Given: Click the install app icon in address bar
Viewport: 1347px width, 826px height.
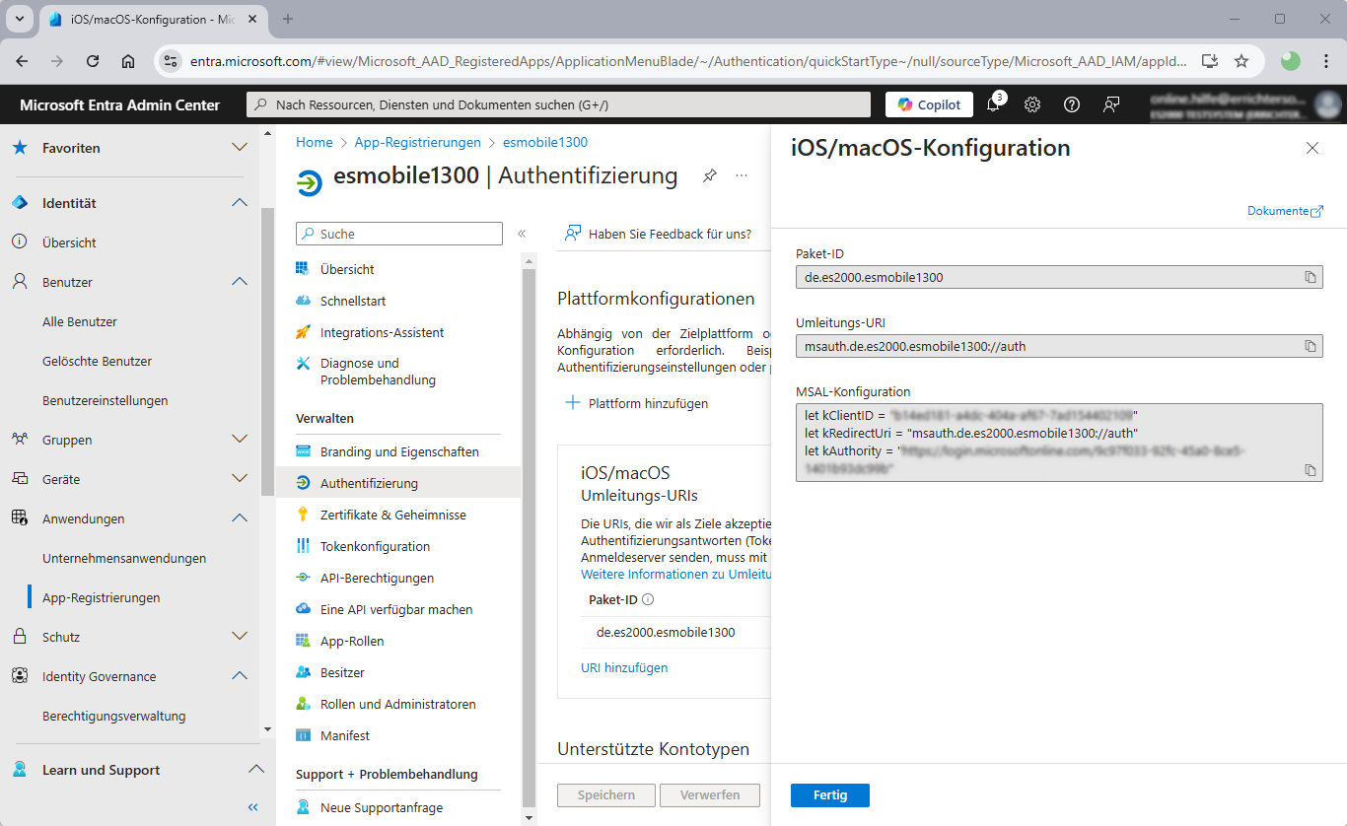Looking at the screenshot, I should 1210,61.
